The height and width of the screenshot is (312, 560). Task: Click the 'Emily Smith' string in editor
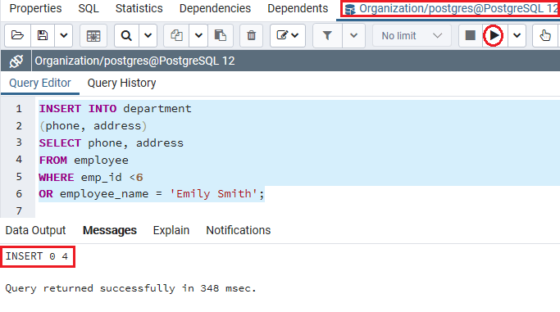213,194
